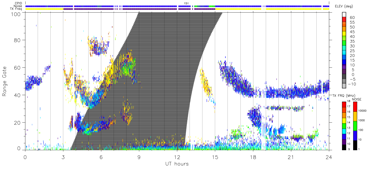370x170 pixels.
Task: Click the '55' label on ELEV scale
Action: click(352, 22)
